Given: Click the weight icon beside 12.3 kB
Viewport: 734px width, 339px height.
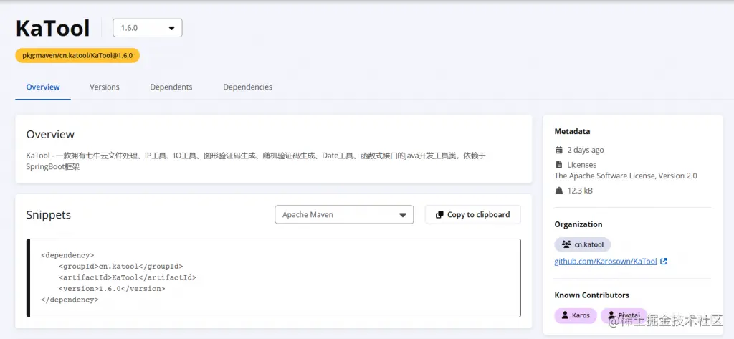Looking at the screenshot, I should click(x=558, y=191).
